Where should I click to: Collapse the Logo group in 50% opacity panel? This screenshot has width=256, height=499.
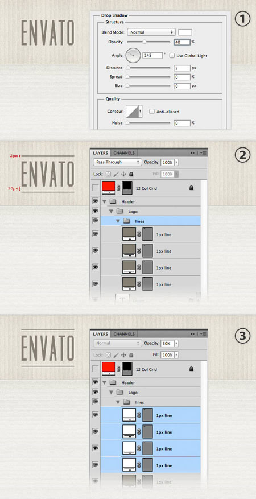click(x=112, y=393)
